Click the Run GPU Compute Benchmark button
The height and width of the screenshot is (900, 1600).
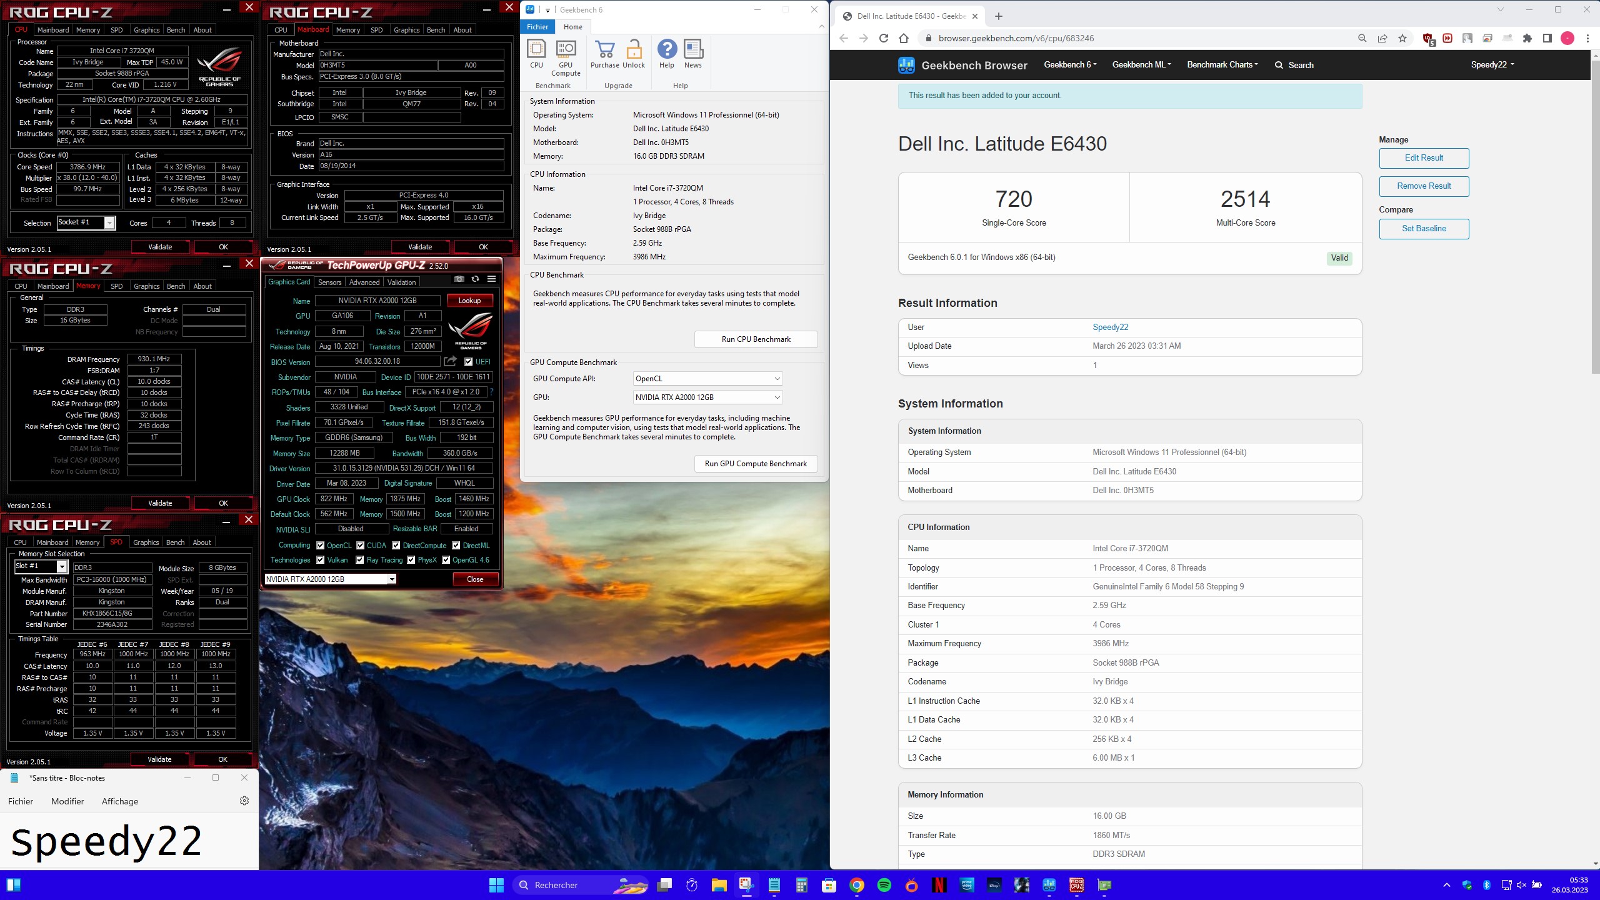pyautogui.click(x=756, y=464)
